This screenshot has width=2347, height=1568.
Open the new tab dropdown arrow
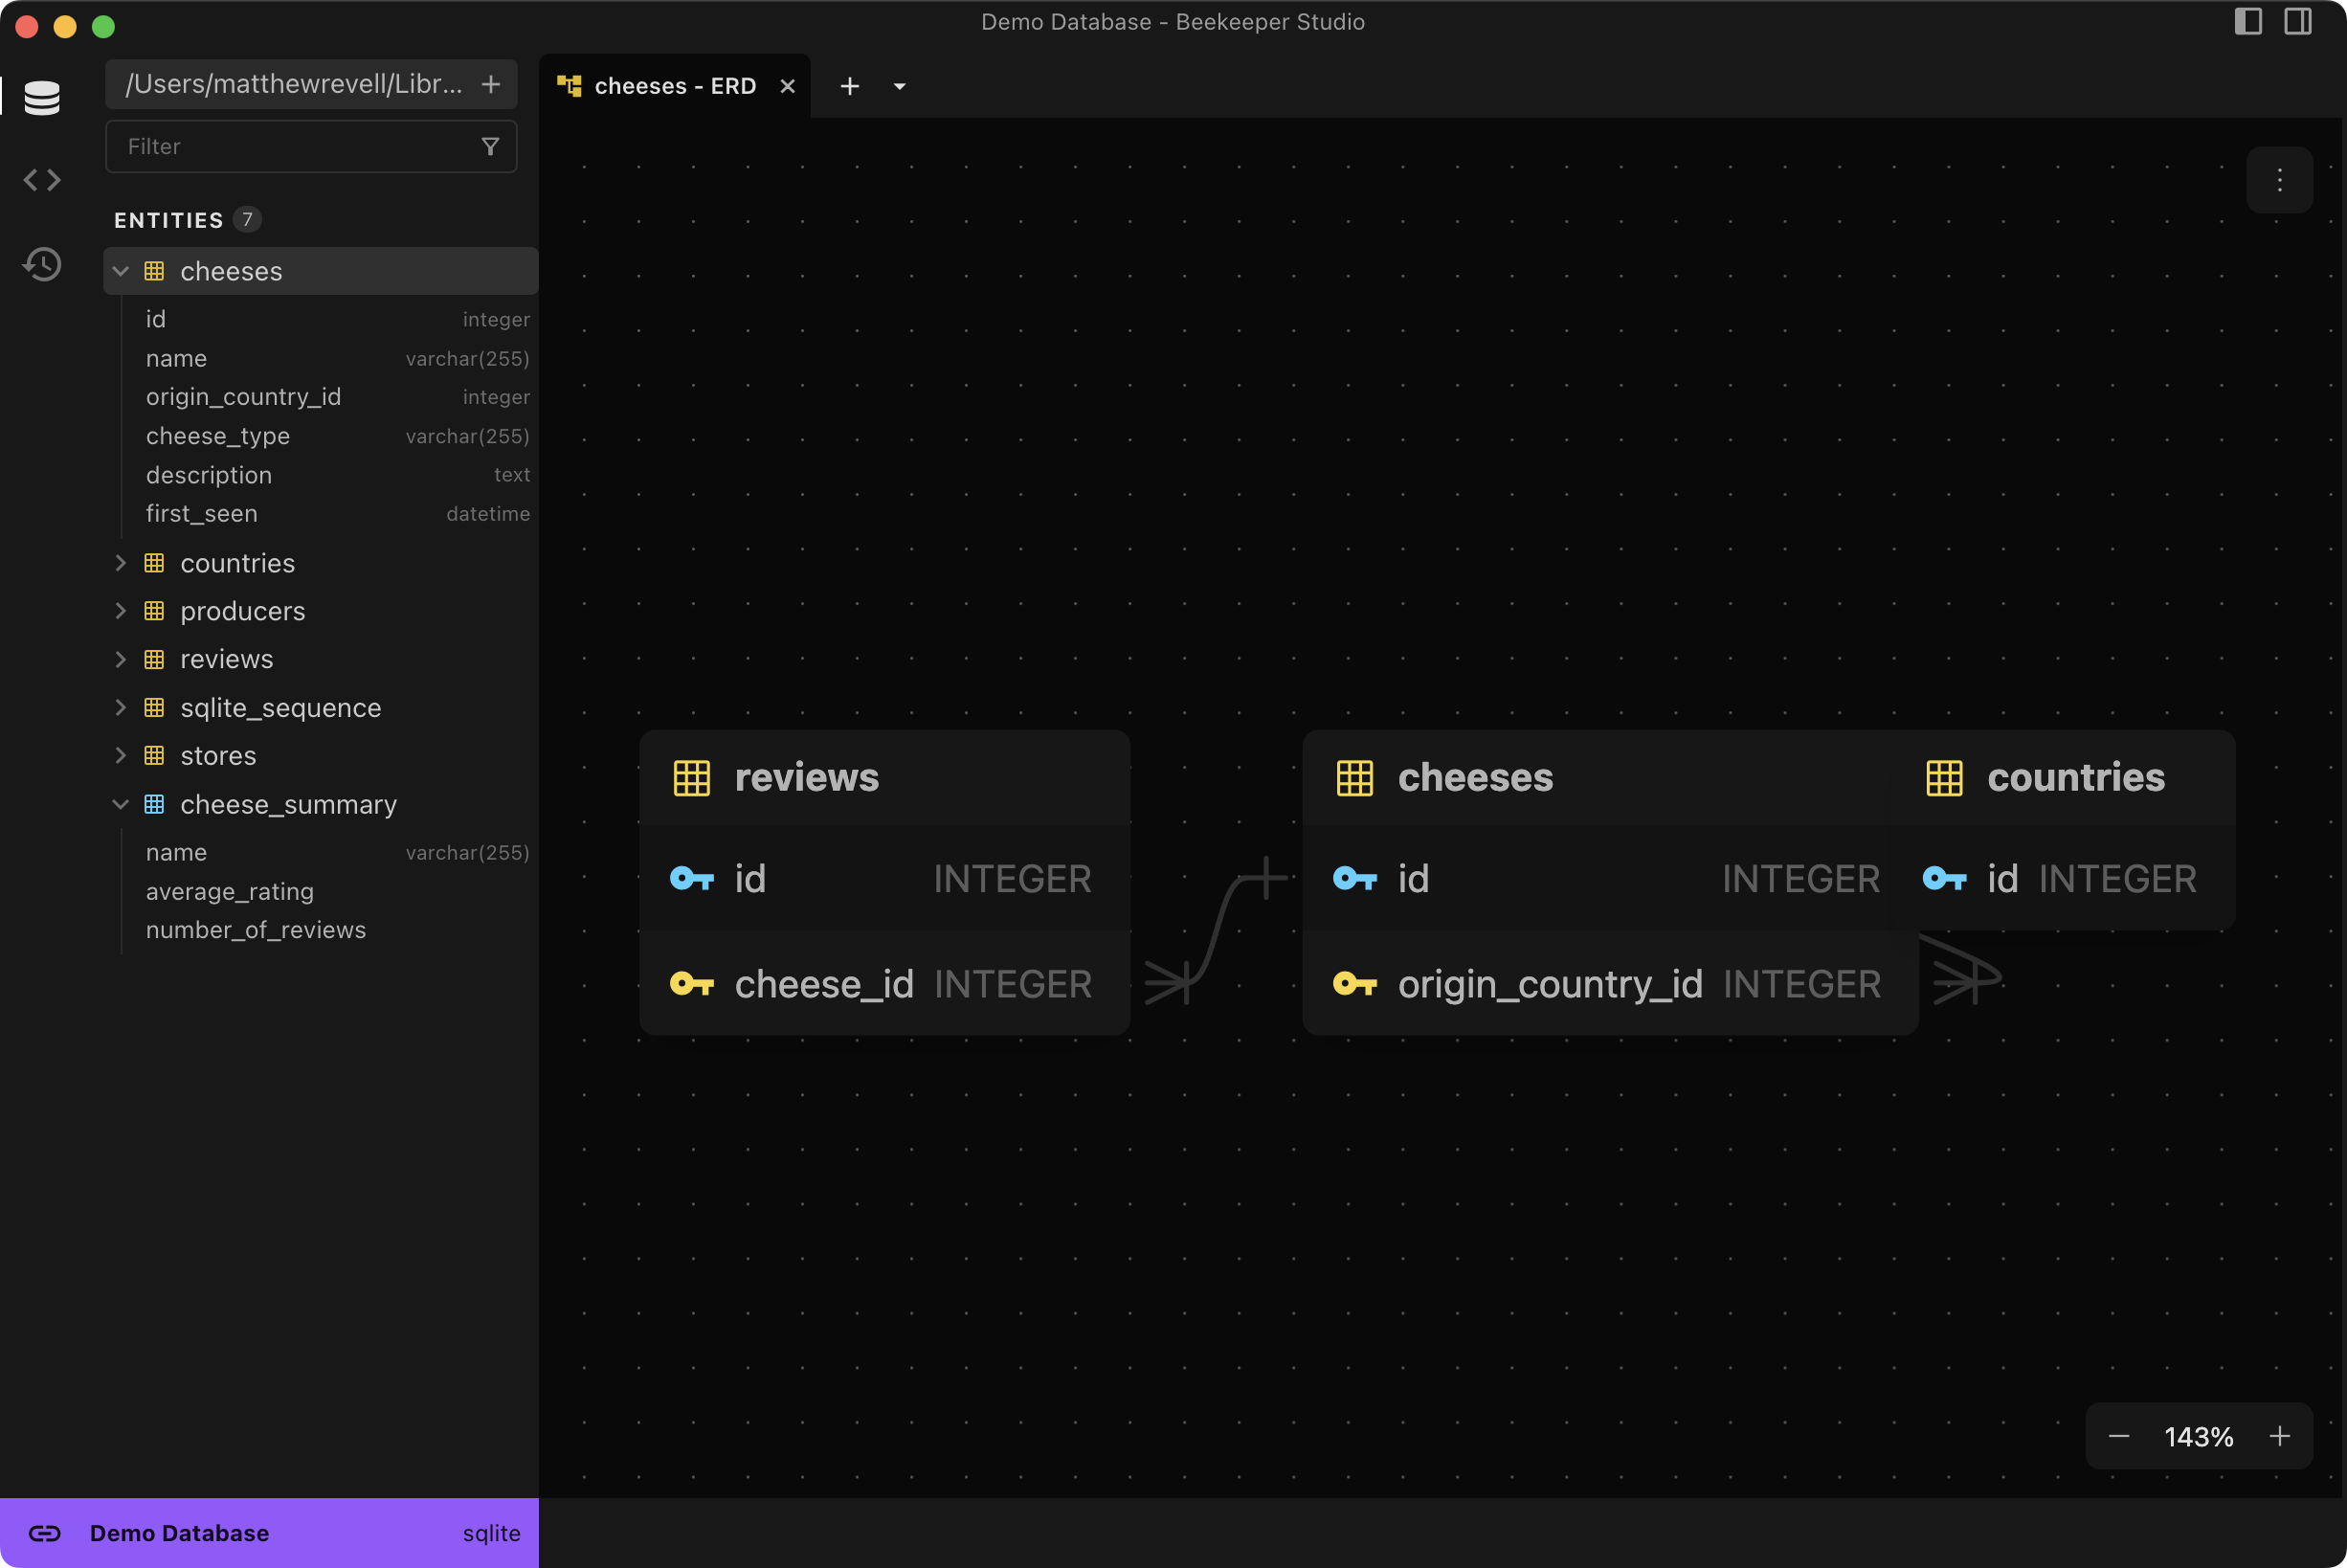pyautogui.click(x=899, y=87)
